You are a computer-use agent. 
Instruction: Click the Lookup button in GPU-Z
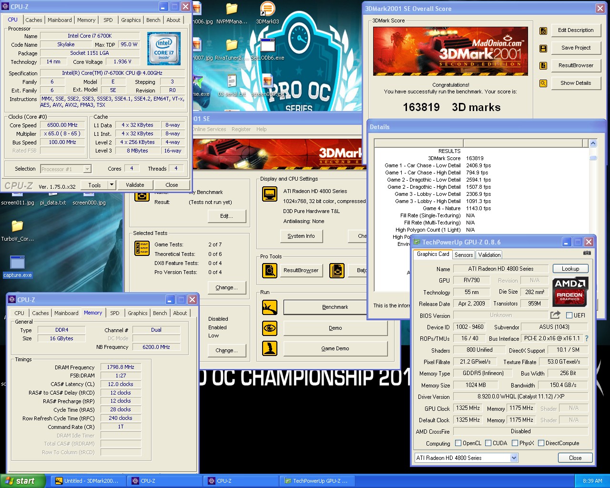point(570,269)
